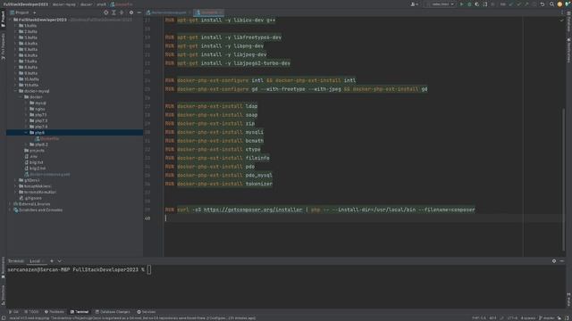Expand External Libraries node
This screenshot has height=321, width=572.
(10, 204)
